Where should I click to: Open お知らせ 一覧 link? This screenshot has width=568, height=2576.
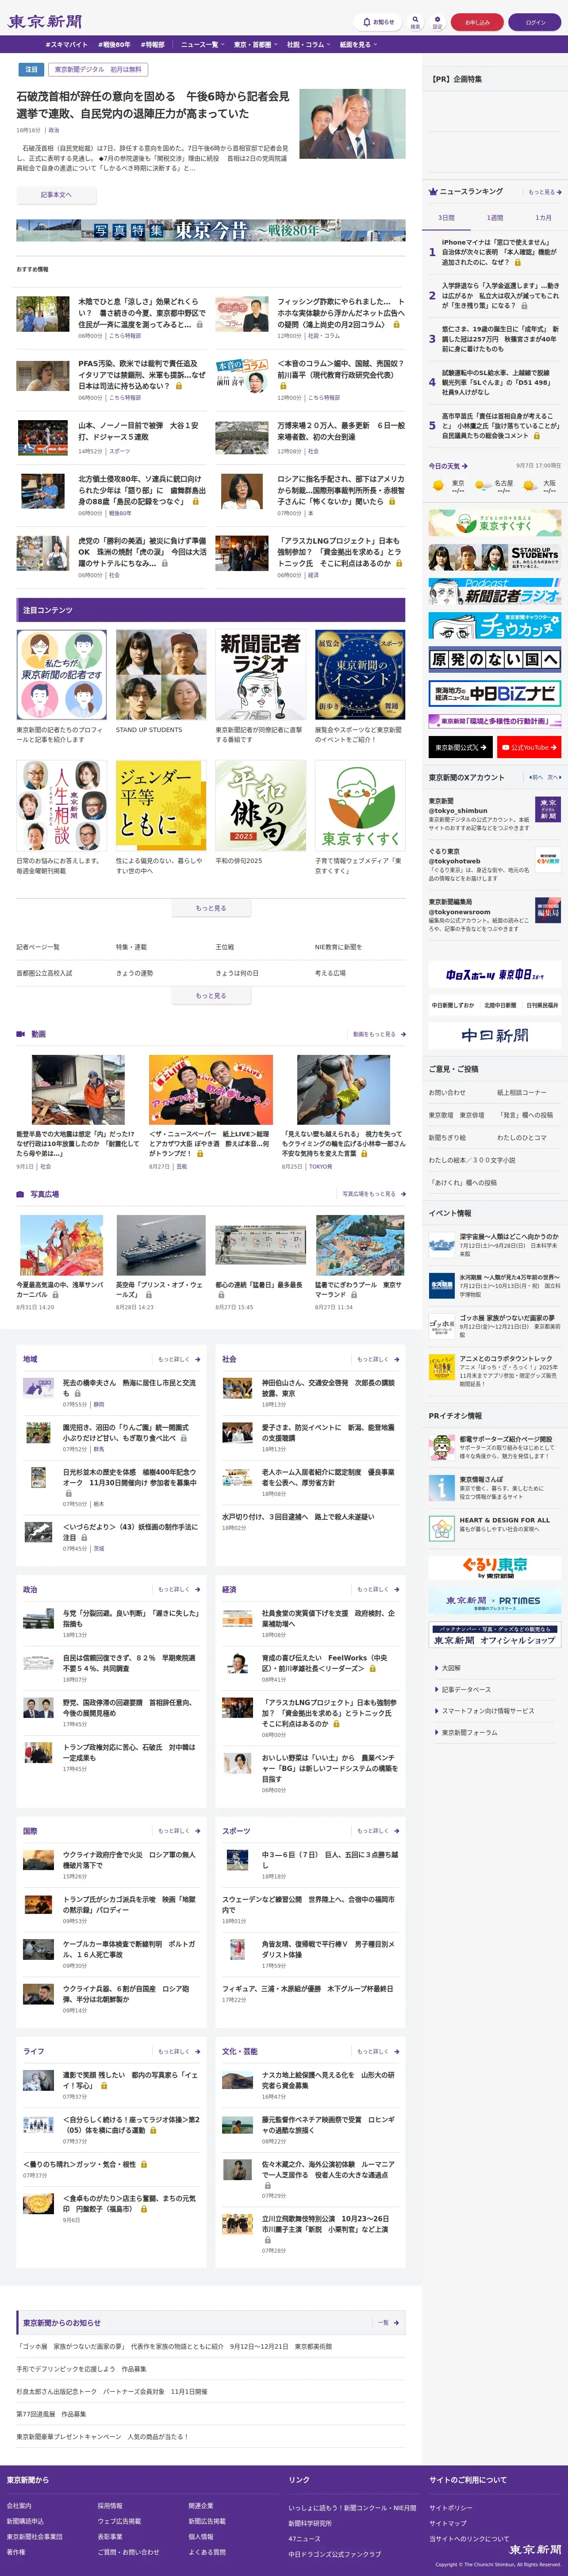coord(388,2322)
